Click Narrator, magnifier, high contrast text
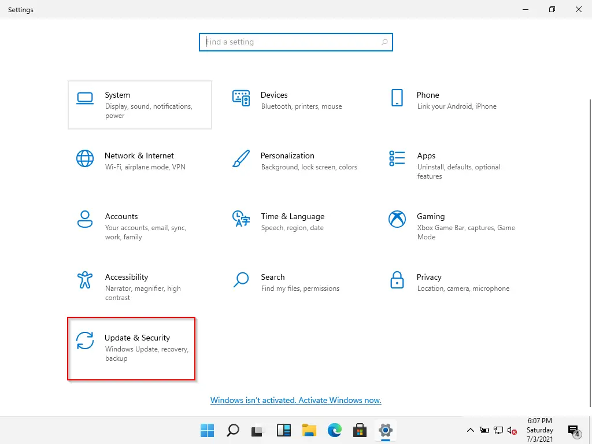Viewport: 592px width, 444px height. point(143,293)
